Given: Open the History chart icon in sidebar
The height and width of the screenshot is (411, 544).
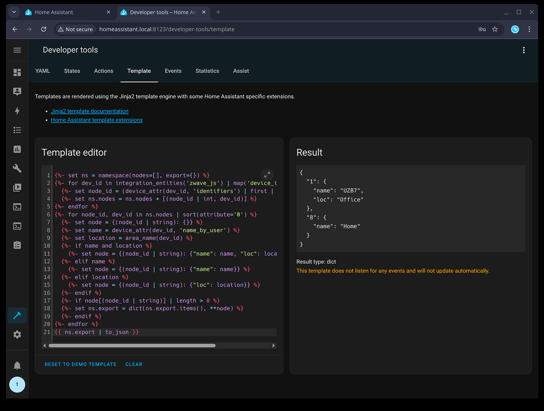Looking at the screenshot, I should (x=17, y=149).
